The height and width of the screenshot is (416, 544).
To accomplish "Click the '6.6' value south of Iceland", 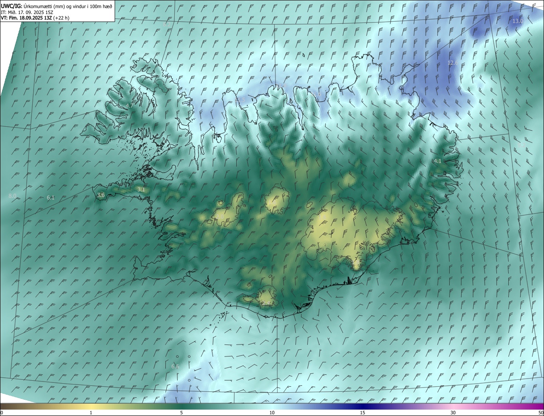I will pos(175,367).
